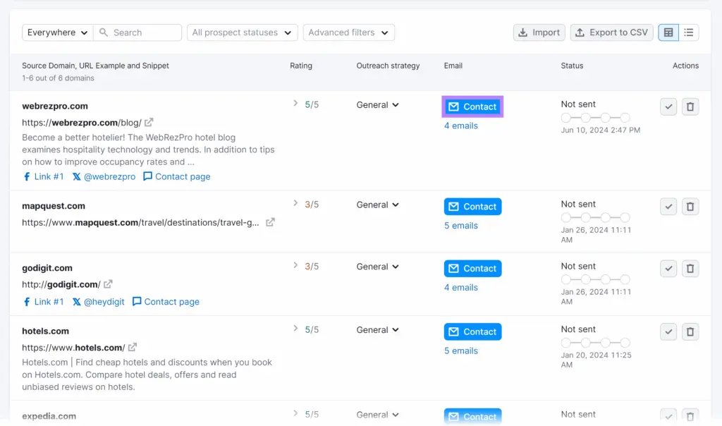The width and height of the screenshot is (722, 426).
Task: Open external link icon for webrezpro.com blog URL
Action: [x=149, y=122]
